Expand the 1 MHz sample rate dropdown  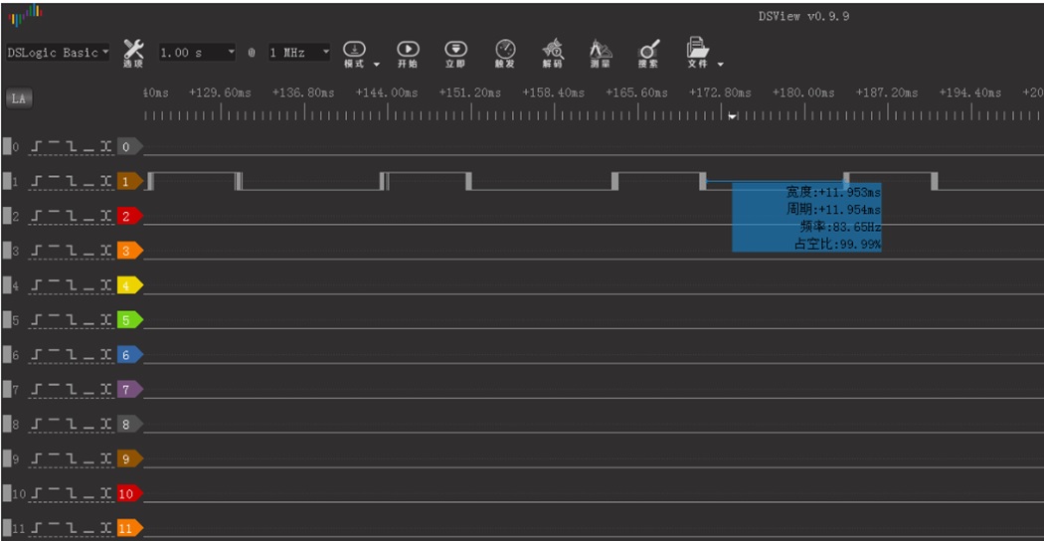298,52
